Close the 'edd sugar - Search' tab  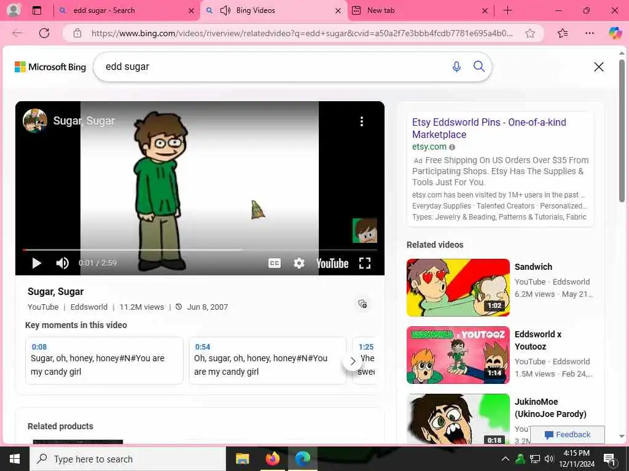tap(192, 11)
